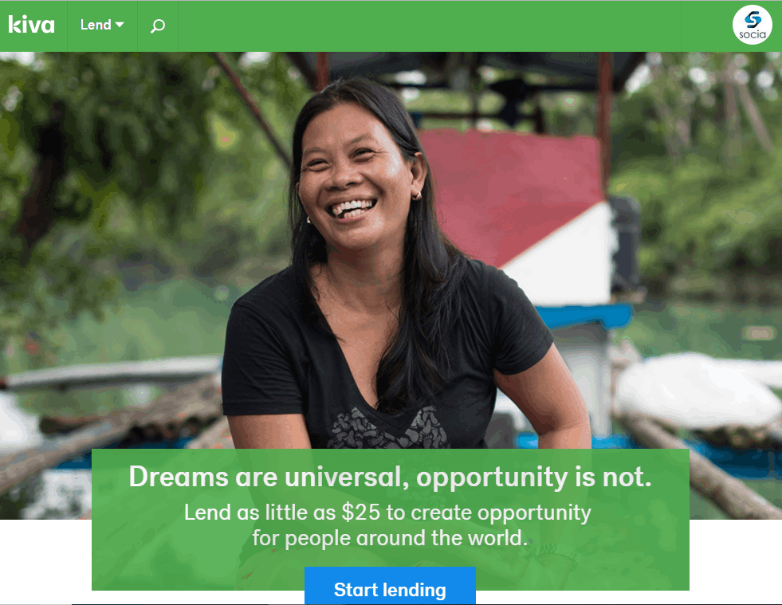Click the "for people around the world." text line

tap(390, 538)
